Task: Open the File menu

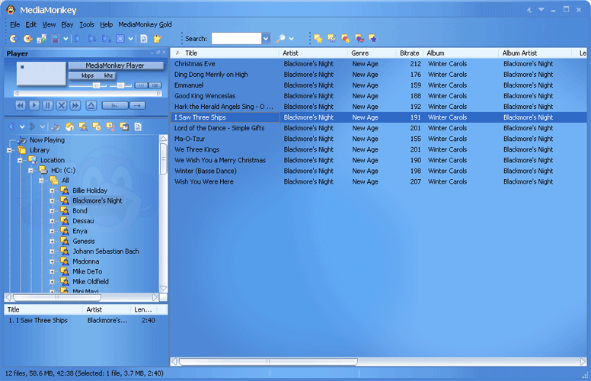Action: [x=14, y=24]
